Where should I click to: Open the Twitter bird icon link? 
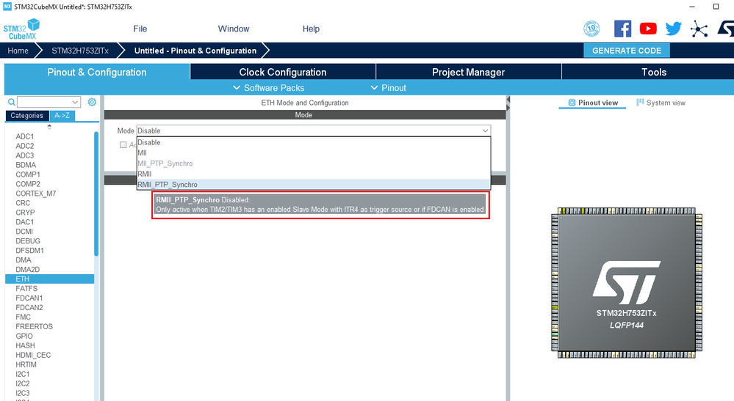(673, 29)
